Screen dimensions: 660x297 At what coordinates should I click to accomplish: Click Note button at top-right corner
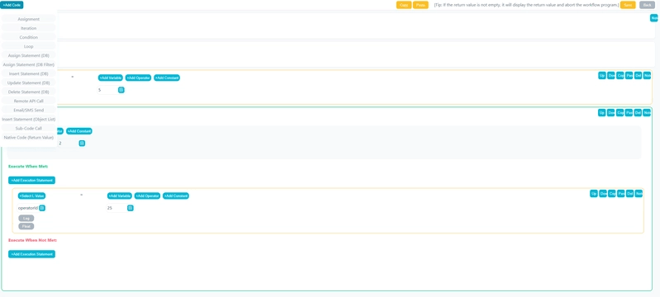[654, 17]
